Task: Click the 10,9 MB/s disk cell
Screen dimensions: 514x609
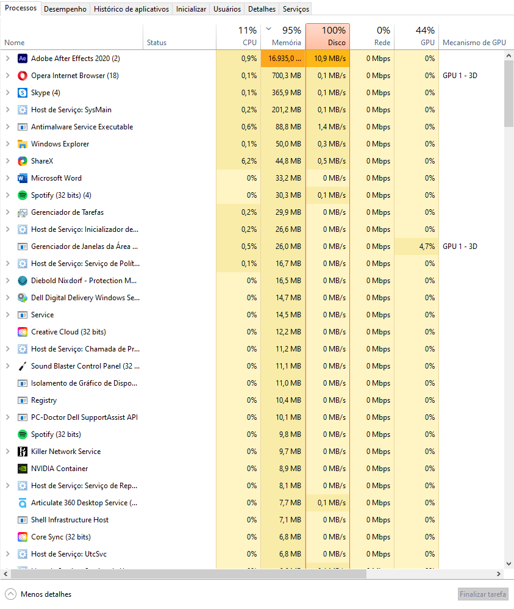Action: (327, 59)
